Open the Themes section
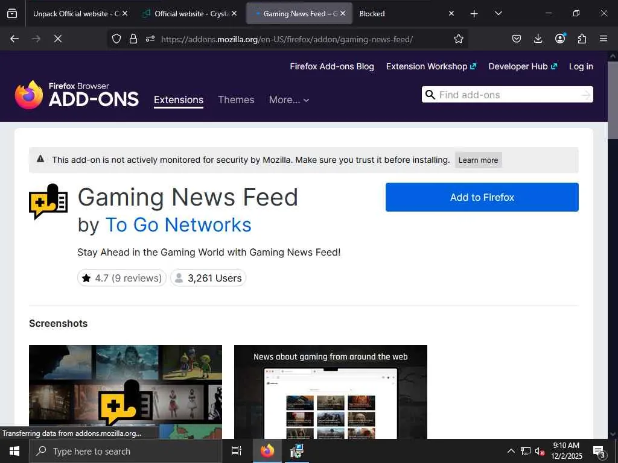This screenshot has height=463, width=618. pyautogui.click(x=236, y=99)
